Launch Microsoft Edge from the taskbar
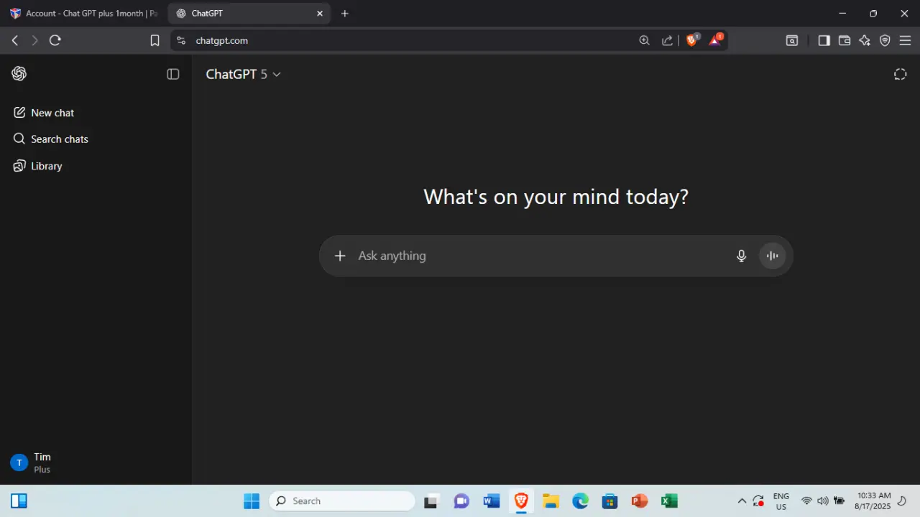This screenshot has width=920, height=517. click(580, 501)
